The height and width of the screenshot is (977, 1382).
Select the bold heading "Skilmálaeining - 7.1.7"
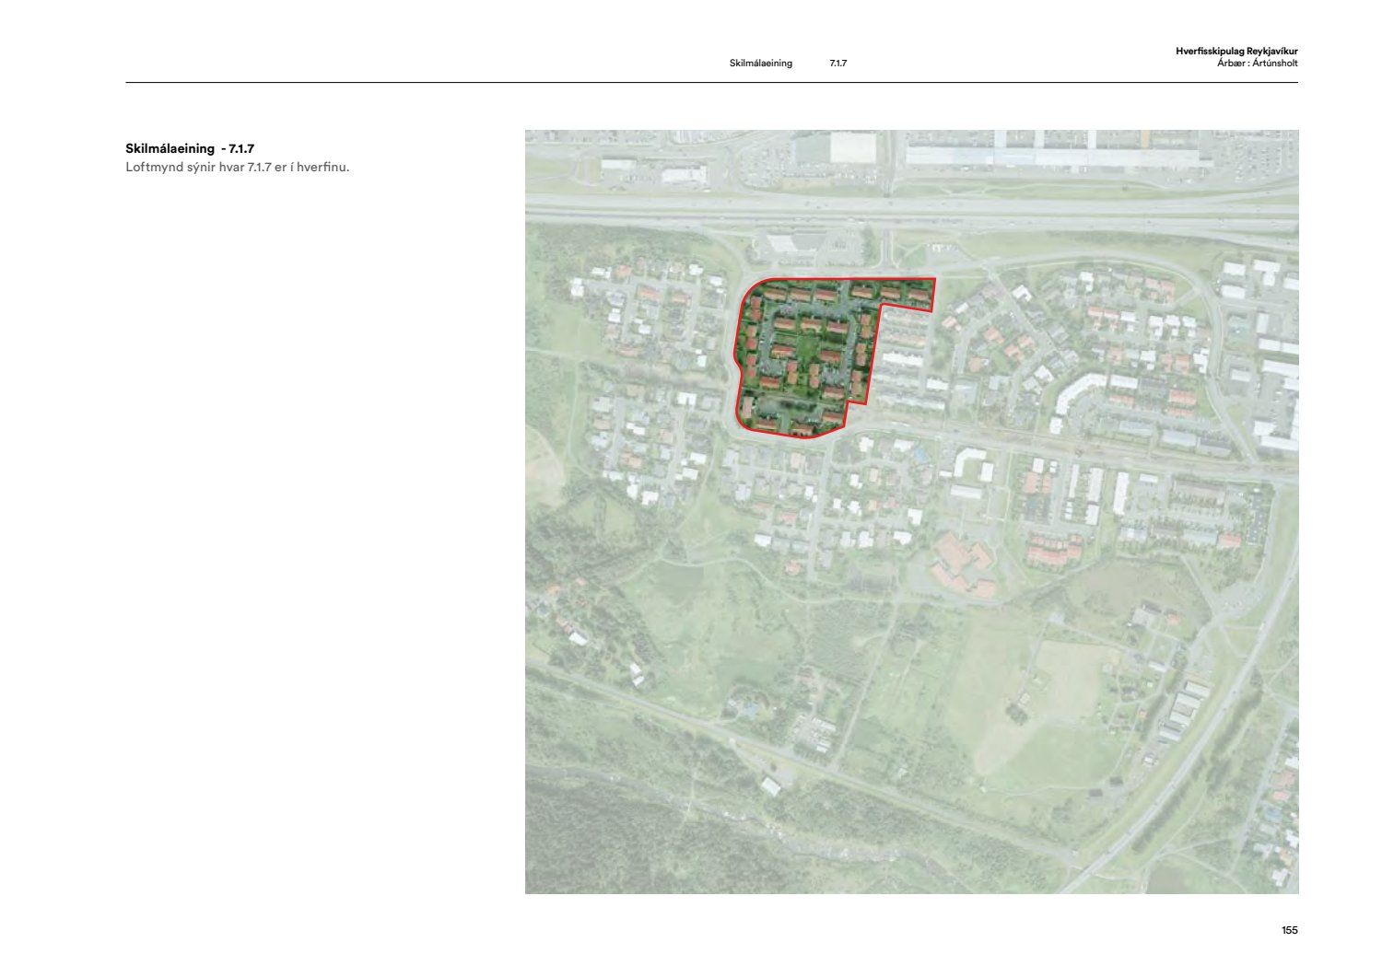(190, 148)
